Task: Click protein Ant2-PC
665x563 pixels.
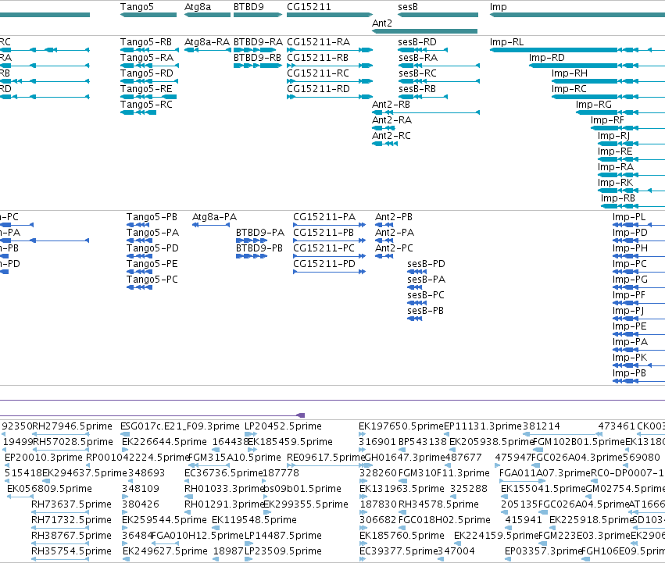Action: click(x=384, y=256)
